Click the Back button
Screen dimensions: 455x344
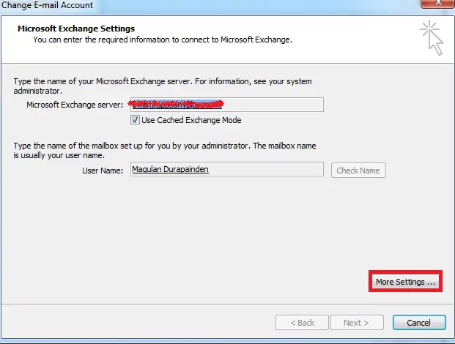coord(302,323)
